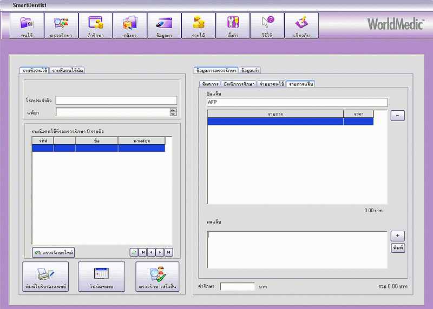The image size is (433, 309).
Task: Switch to รายการแล็บ tab
Action: [x=301, y=84]
